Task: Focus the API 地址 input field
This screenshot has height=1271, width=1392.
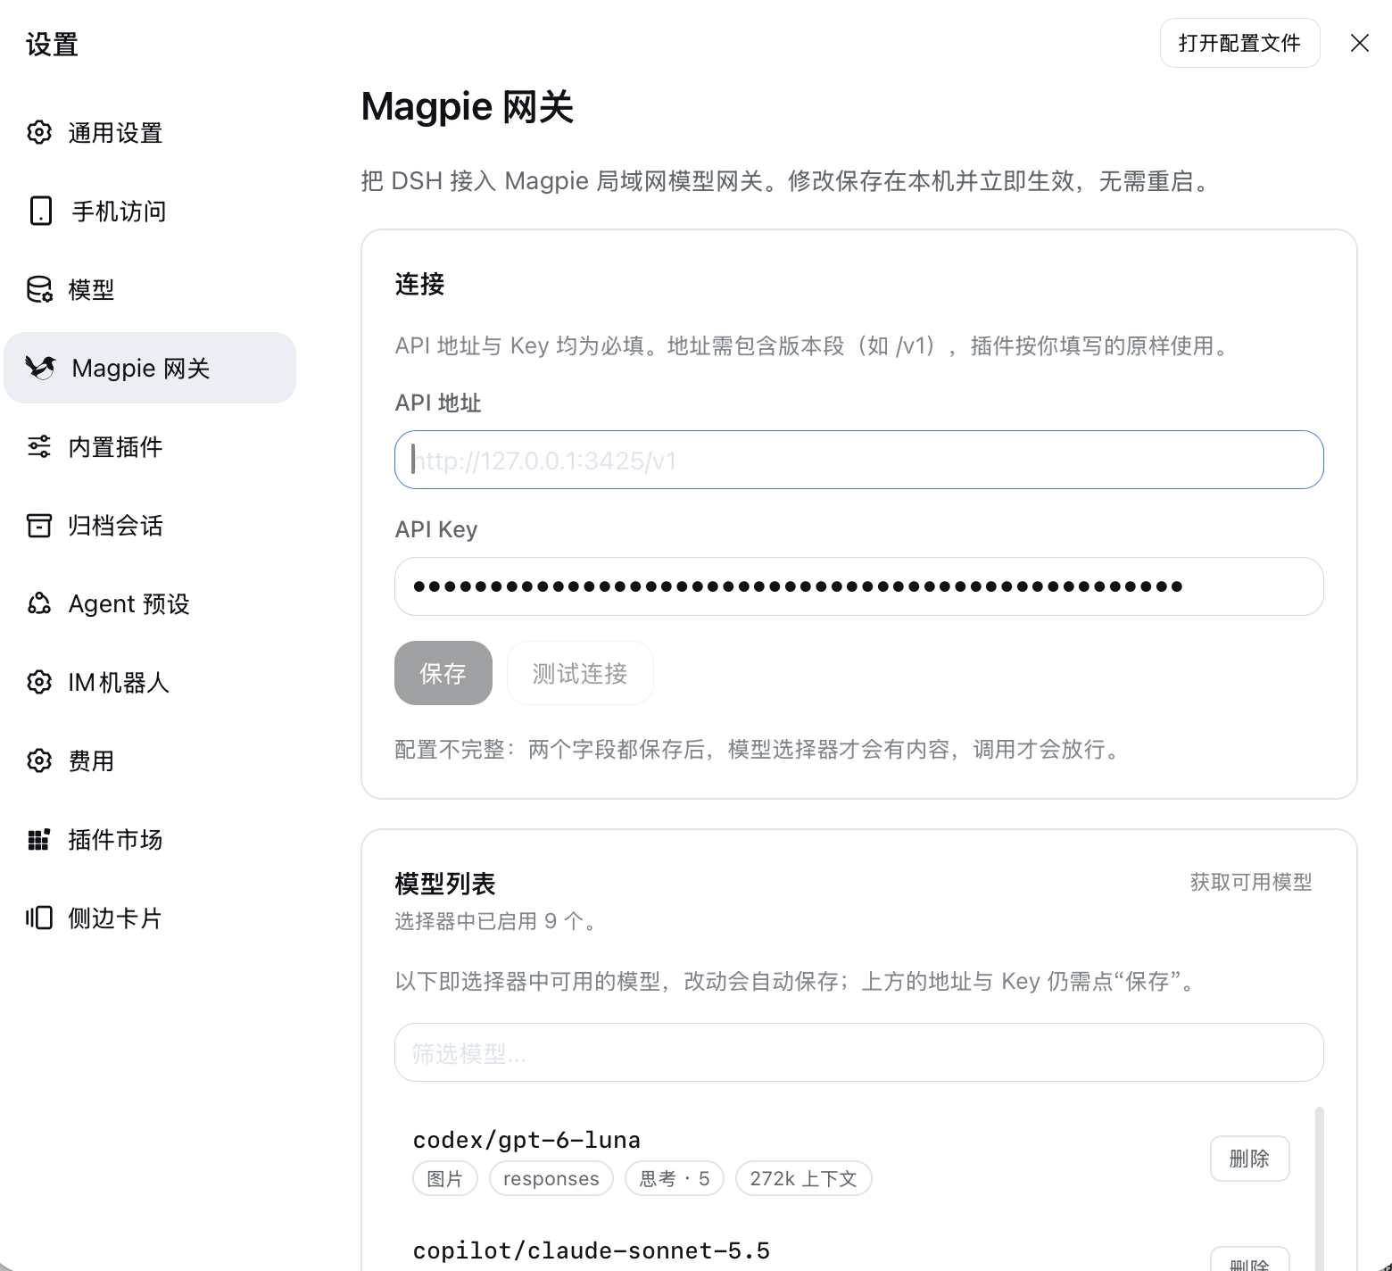Action: coord(859,460)
